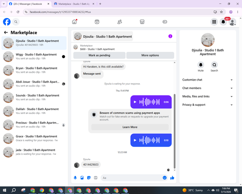Click Search in conversation icon
This screenshot has height=194, width=242.
(x=214, y=65)
